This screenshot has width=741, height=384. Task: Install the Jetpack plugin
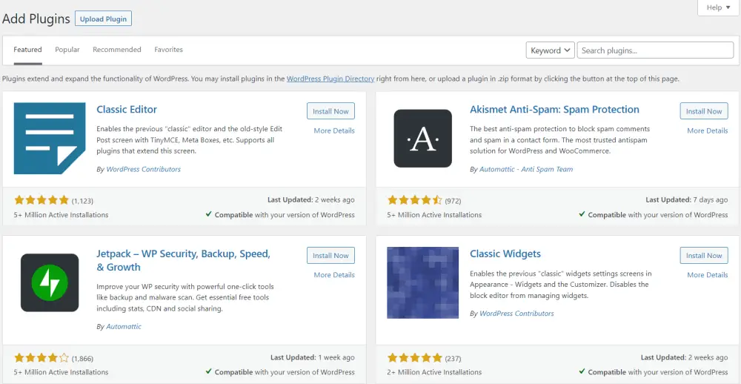pos(330,255)
